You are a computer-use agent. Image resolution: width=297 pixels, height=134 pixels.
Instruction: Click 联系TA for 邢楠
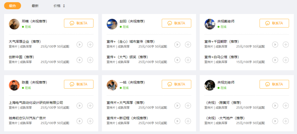pos(79,23)
